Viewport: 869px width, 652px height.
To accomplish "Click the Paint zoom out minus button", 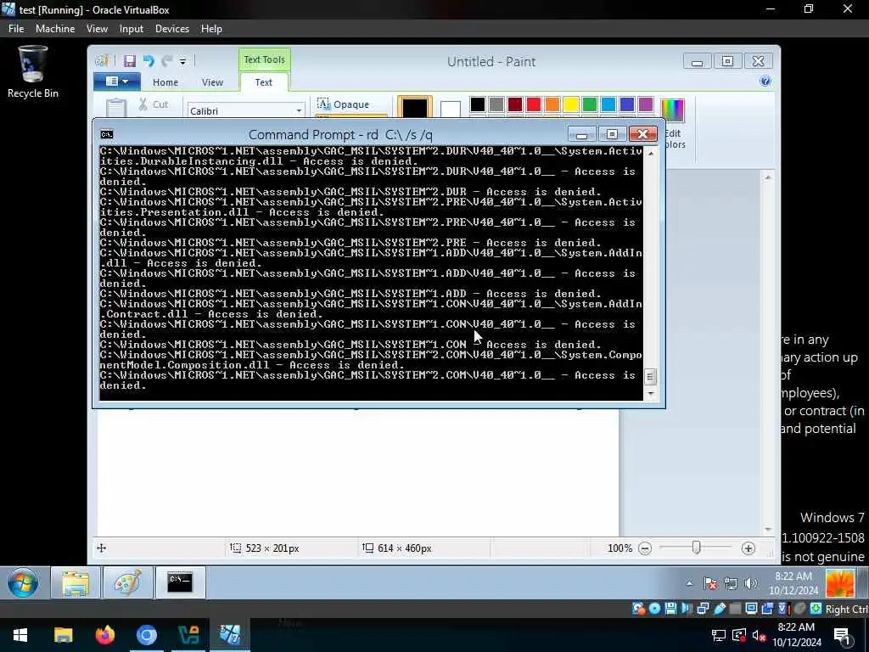I will (645, 548).
